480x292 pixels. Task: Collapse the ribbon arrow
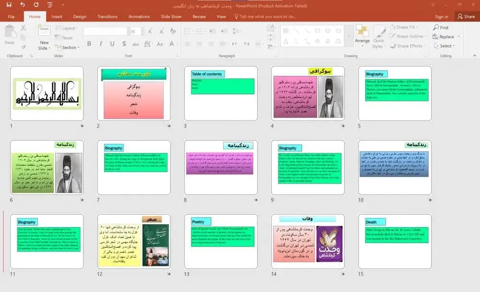475,55
